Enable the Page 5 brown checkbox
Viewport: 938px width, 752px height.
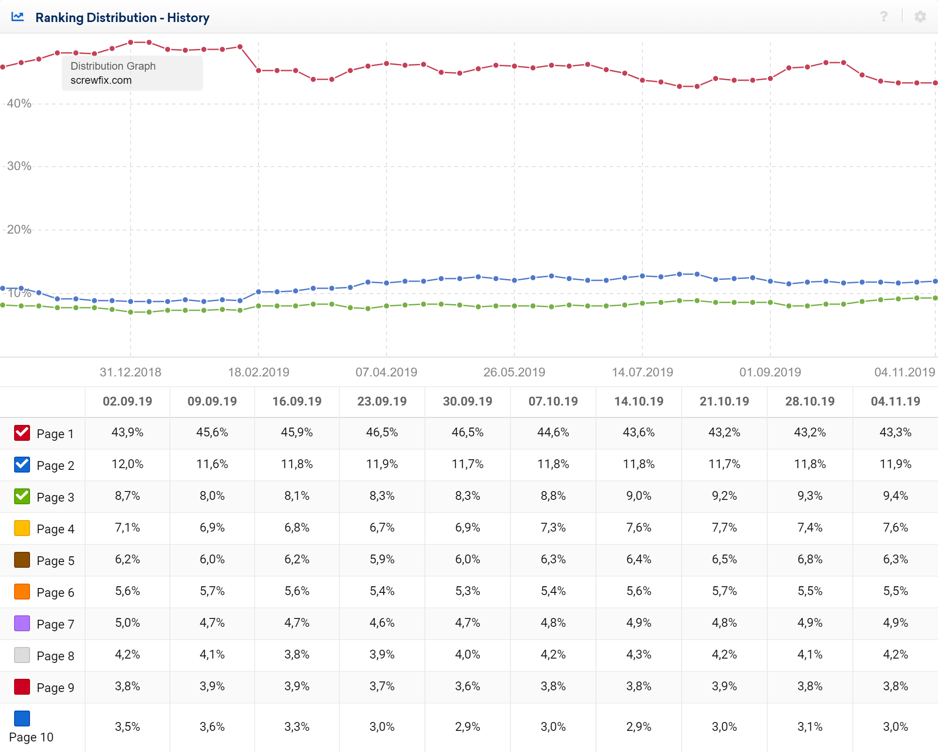pyautogui.click(x=22, y=560)
